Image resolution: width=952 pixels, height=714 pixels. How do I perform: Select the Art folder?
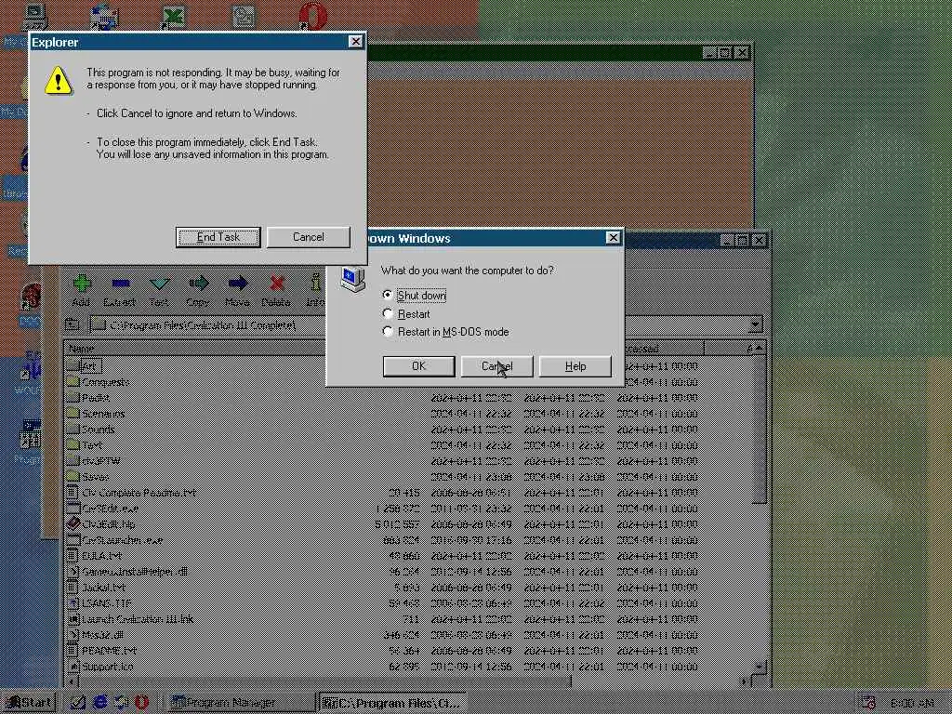83,366
